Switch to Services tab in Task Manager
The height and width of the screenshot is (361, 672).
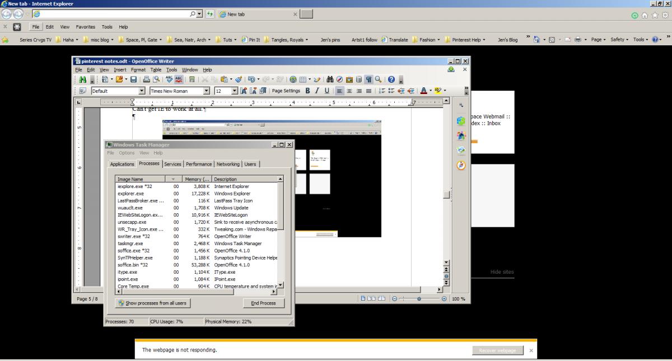(x=172, y=164)
